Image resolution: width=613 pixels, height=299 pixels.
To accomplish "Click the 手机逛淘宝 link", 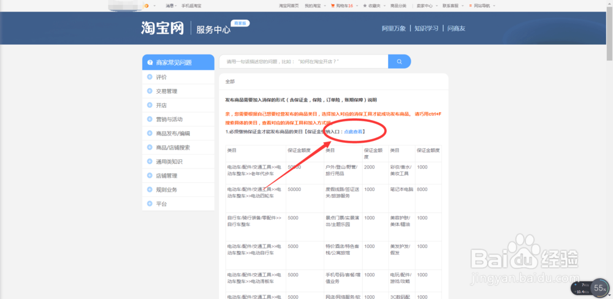I will click(191, 6).
